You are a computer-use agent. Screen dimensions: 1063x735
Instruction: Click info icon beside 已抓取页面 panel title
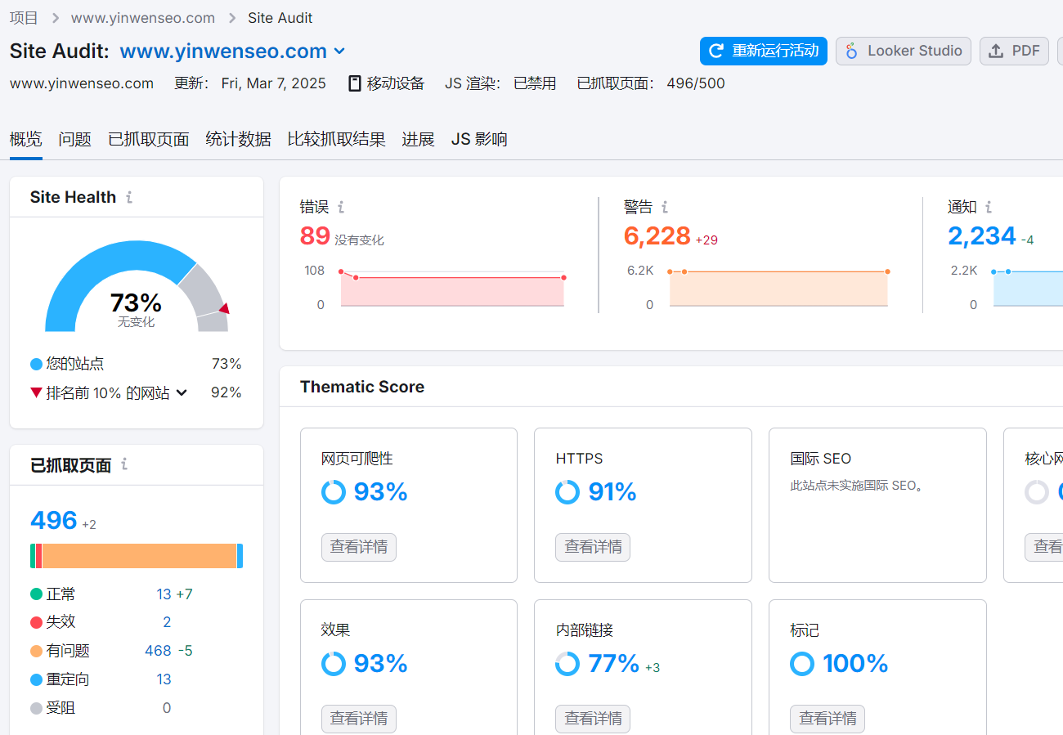pos(124,464)
